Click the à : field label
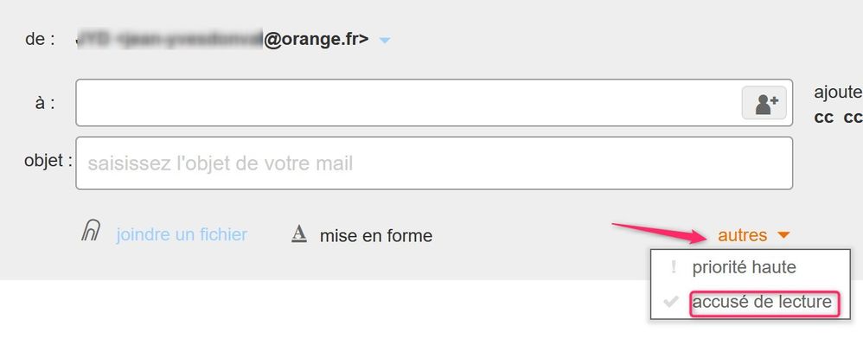Viewport: 863px width, 339px height. pyautogui.click(x=45, y=102)
